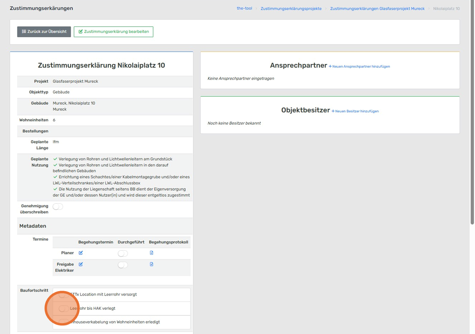Enable Durchgeführt for Planer
The width and height of the screenshot is (475, 334).
(x=123, y=254)
